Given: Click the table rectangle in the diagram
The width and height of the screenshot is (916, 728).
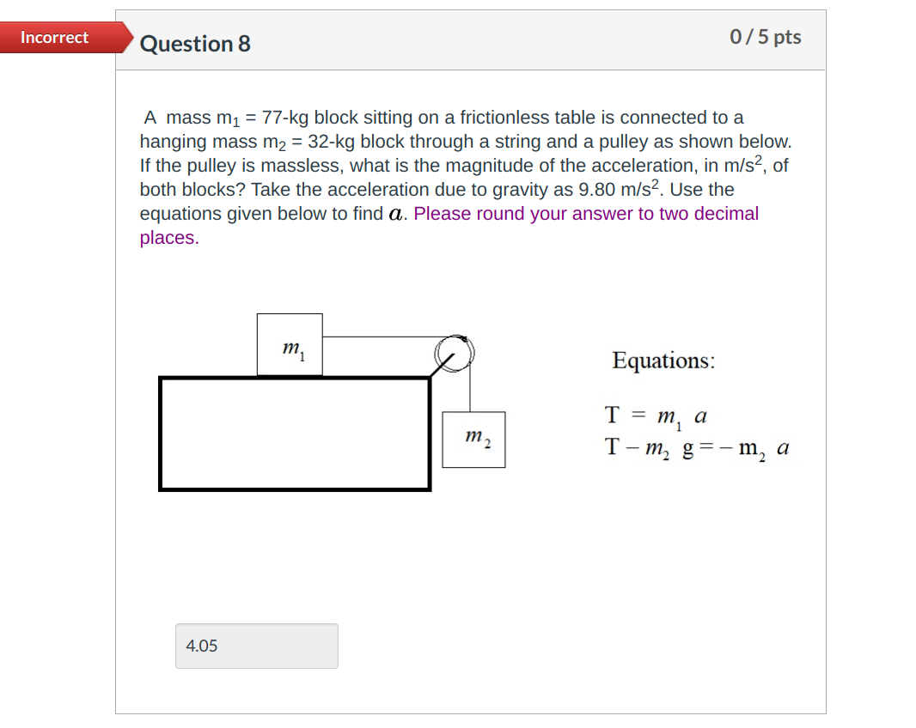Looking at the screenshot, I should [x=292, y=432].
